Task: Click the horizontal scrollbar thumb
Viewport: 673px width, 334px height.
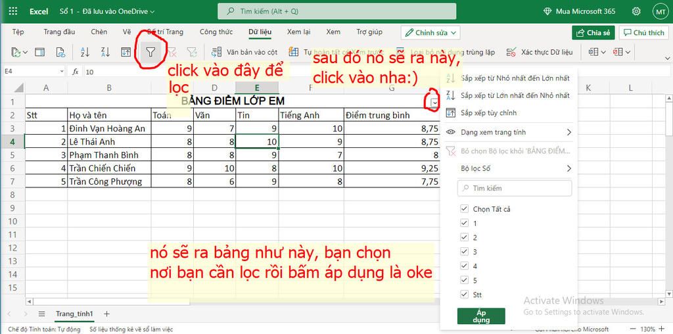Action: tap(112, 302)
